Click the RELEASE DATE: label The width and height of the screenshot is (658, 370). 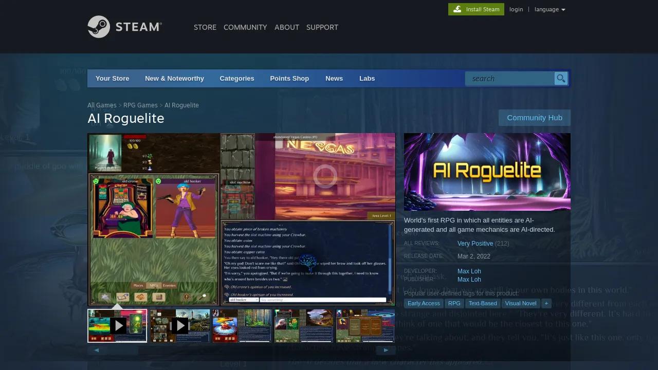424,256
